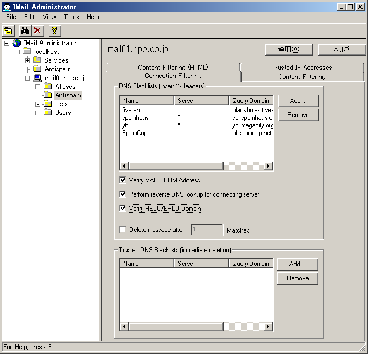Click Add in DNS Blacklists section
This screenshot has width=368, height=354.
coord(298,101)
